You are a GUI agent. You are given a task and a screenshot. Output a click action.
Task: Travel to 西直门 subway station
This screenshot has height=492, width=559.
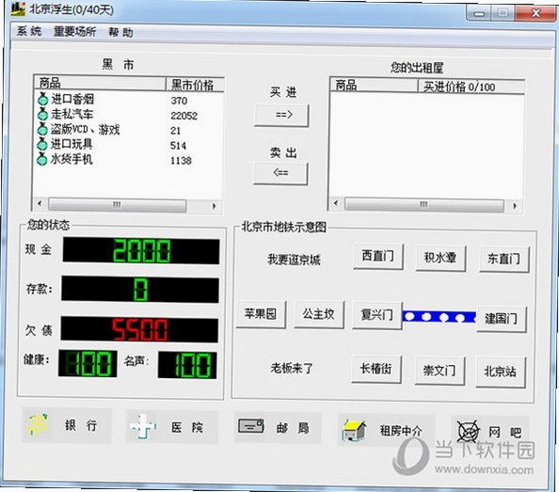point(378,256)
